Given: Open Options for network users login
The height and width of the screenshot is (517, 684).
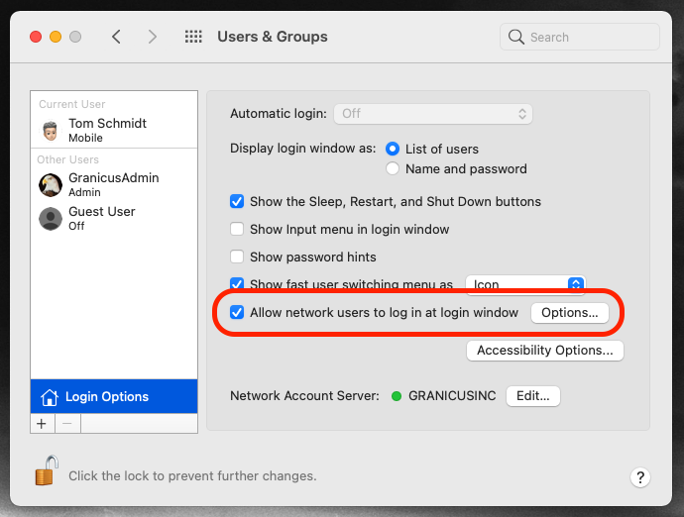Looking at the screenshot, I should tap(569, 312).
